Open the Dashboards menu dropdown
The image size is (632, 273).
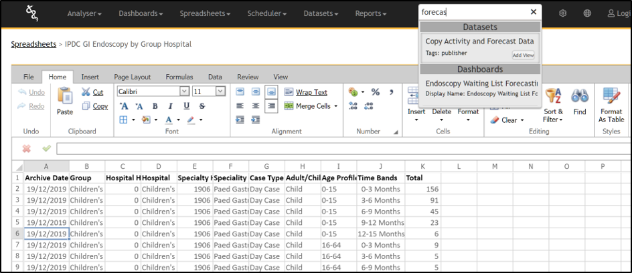pos(141,13)
